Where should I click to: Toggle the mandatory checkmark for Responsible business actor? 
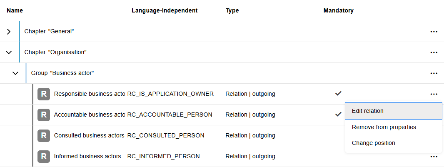coord(338,94)
